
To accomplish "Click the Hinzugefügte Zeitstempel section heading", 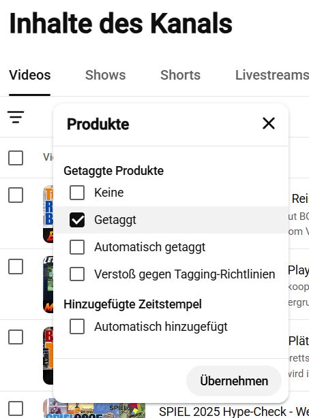I will [132, 304].
